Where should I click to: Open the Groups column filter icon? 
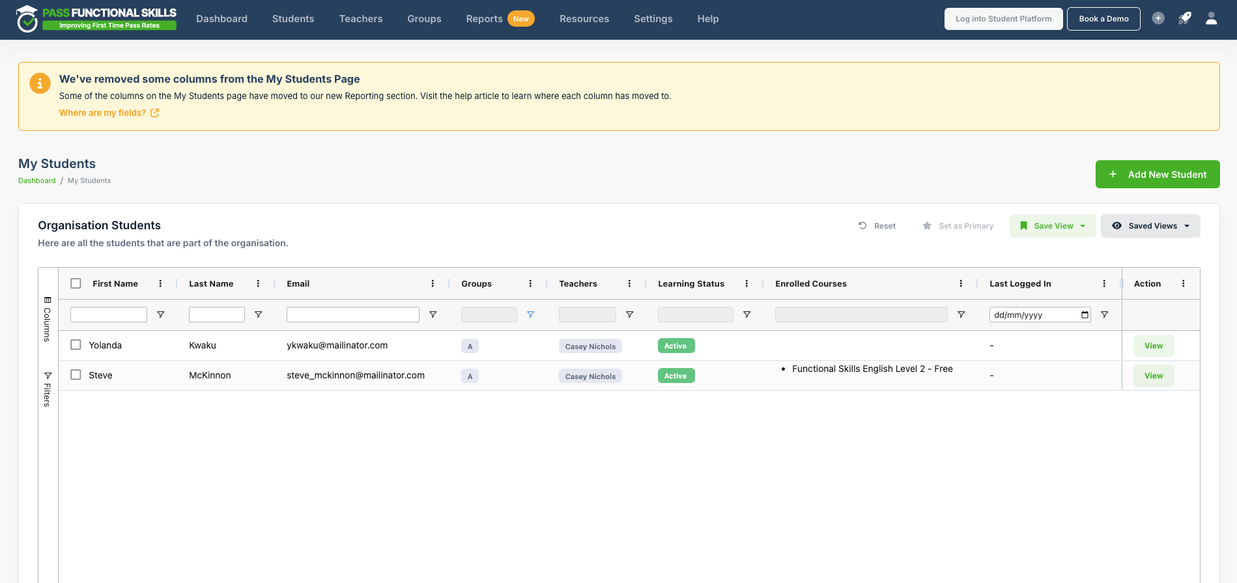click(x=530, y=315)
